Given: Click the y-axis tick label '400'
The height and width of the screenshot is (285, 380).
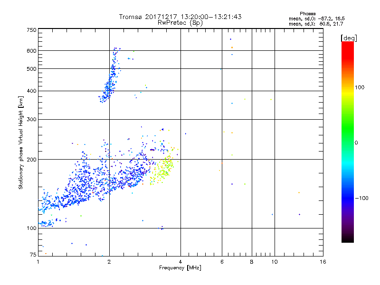Looking at the screenshot, I should (x=31, y=91).
